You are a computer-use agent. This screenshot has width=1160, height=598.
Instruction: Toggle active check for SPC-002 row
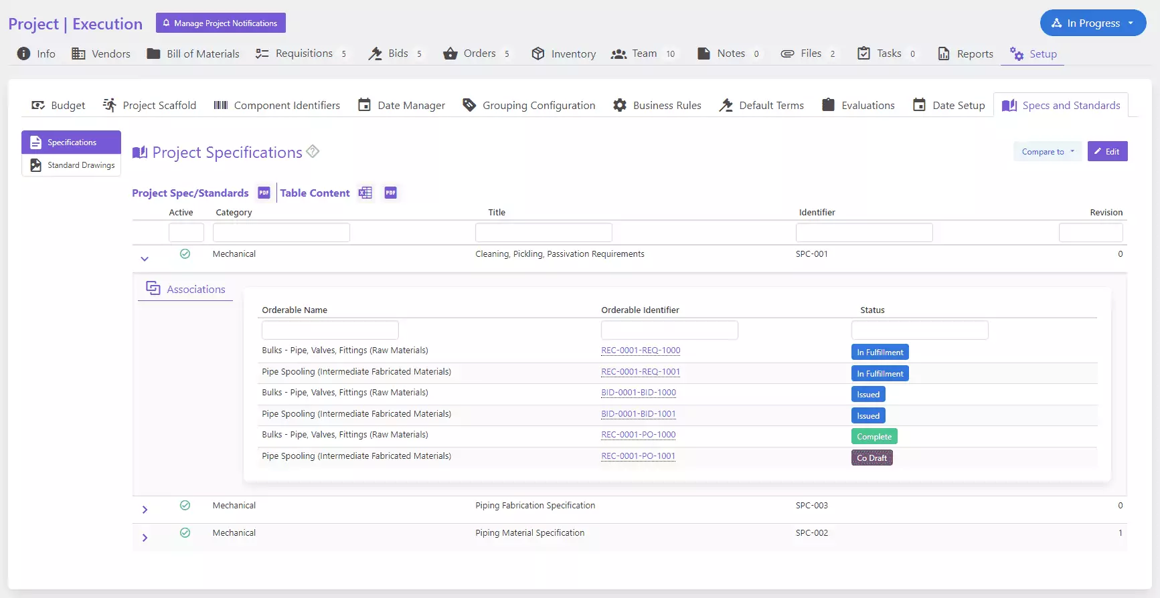click(185, 532)
